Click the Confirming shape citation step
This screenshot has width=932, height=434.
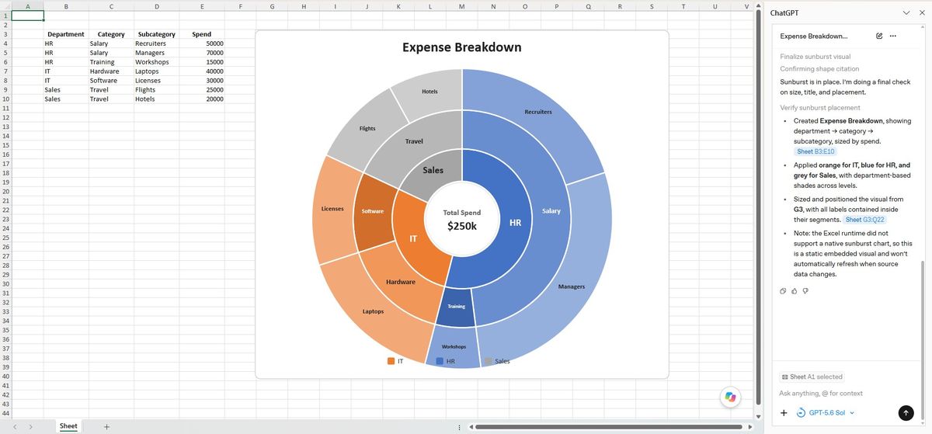[819, 68]
